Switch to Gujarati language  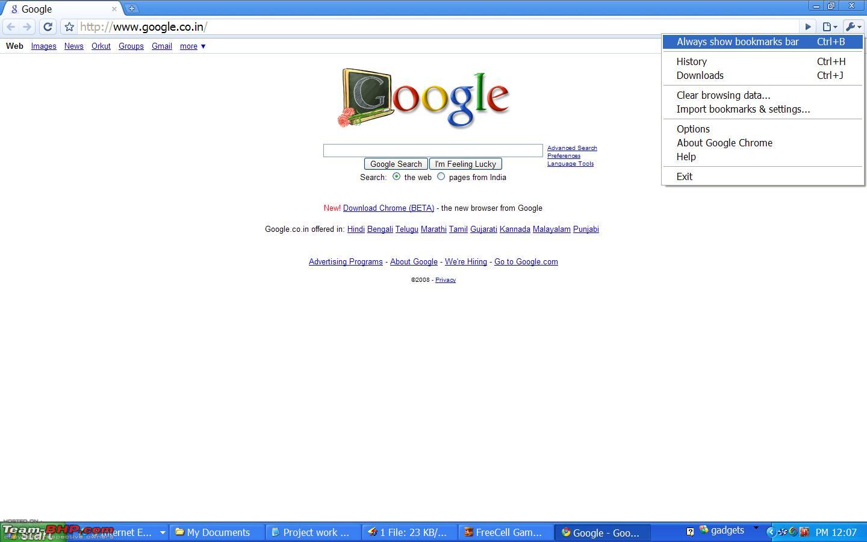(x=483, y=229)
